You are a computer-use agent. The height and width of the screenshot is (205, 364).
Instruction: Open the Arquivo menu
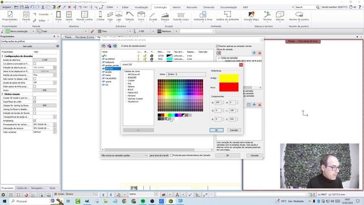(x=6, y=7)
